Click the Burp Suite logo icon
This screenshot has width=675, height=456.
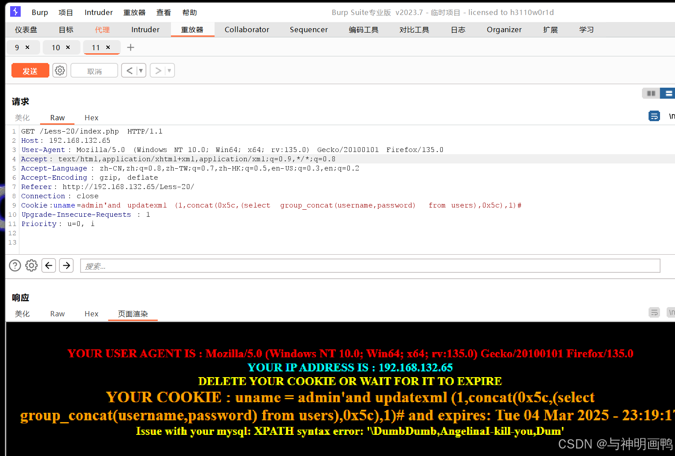coord(15,11)
